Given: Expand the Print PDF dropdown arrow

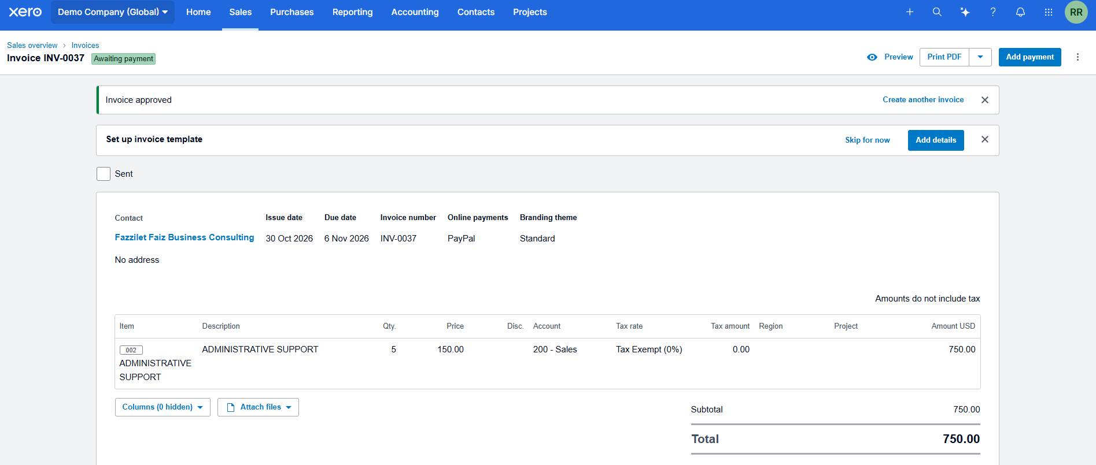Looking at the screenshot, I should pos(980,57).
